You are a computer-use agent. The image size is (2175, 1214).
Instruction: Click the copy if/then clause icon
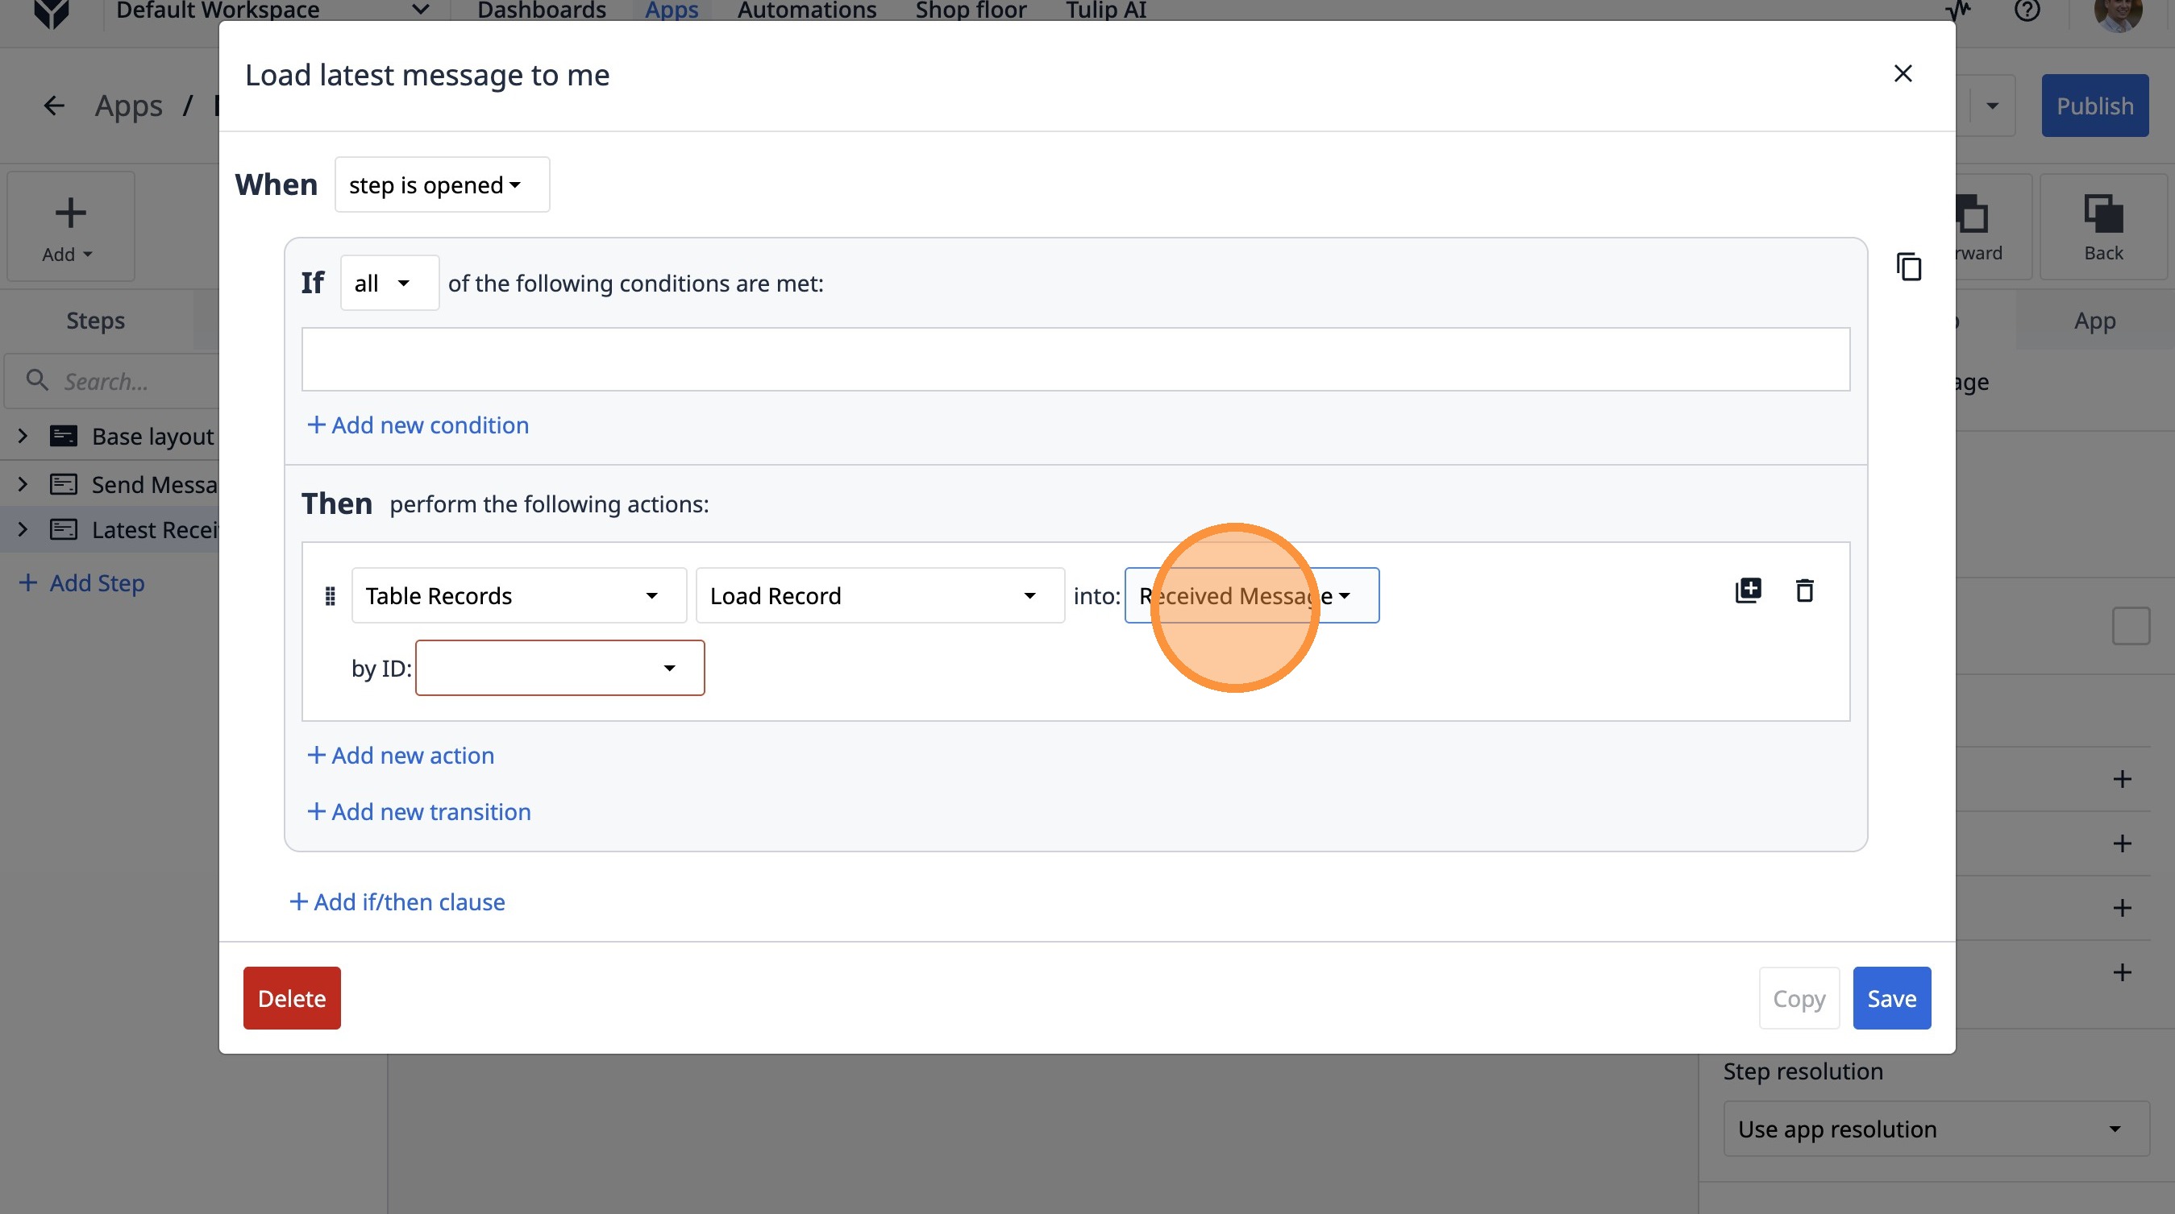pyautogui.click(x=1909, y=267)
